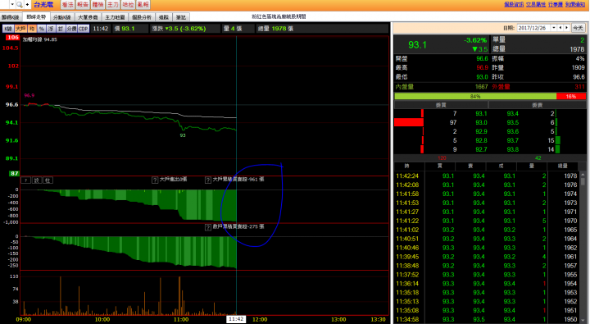Image resolution: width=590 pixels, height=324 pixels.
Task: Click the 今天 today button
Action: point(578,28)
